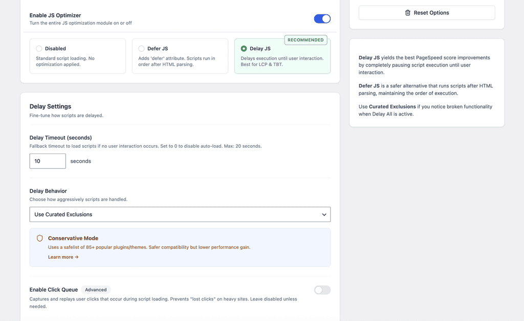
Task: Click the Enable Click Queue label
Action: tap(53, 290)
